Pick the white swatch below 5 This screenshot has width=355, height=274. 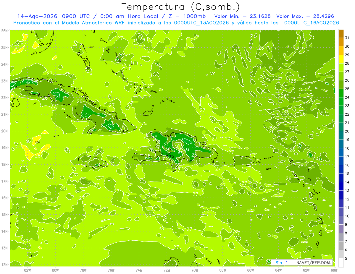point(341,262)
